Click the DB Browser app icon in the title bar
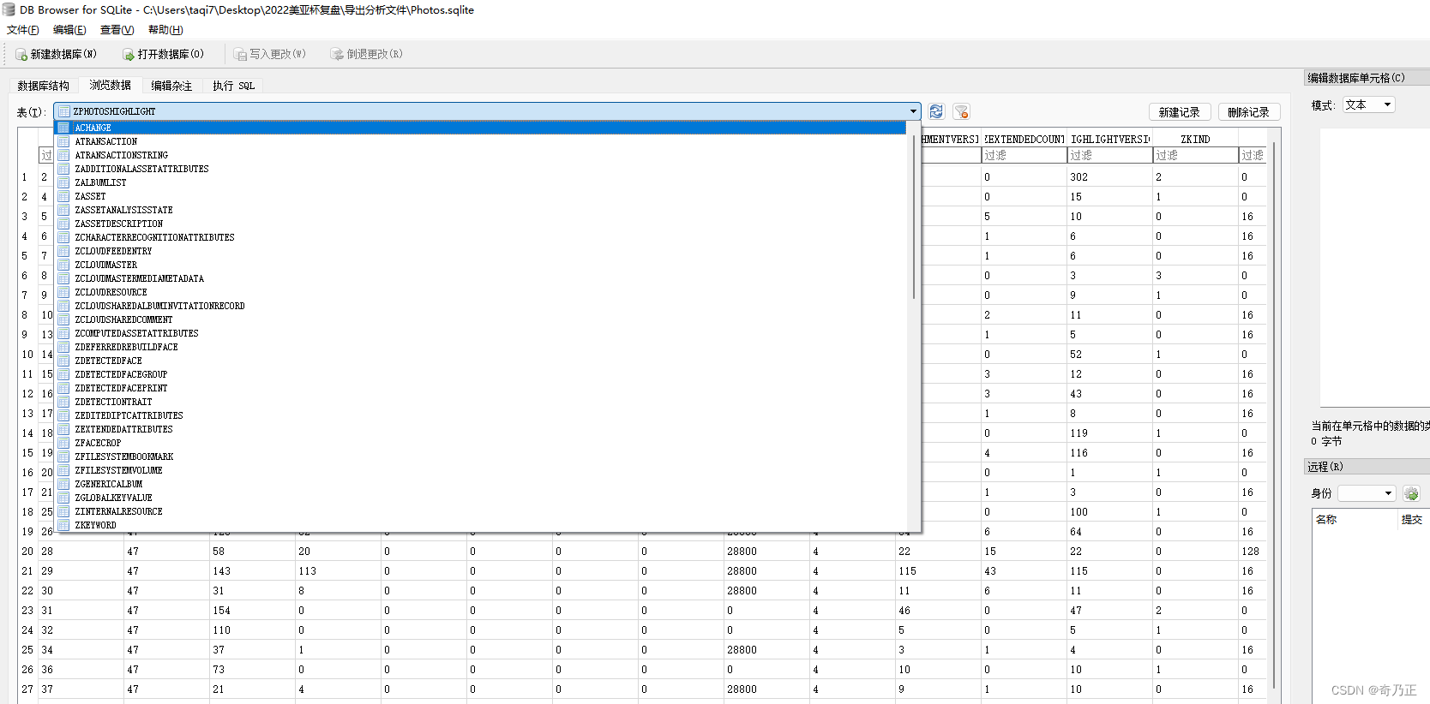The width and height of the screenshot is (1430, 704). (x=9, y=9)
